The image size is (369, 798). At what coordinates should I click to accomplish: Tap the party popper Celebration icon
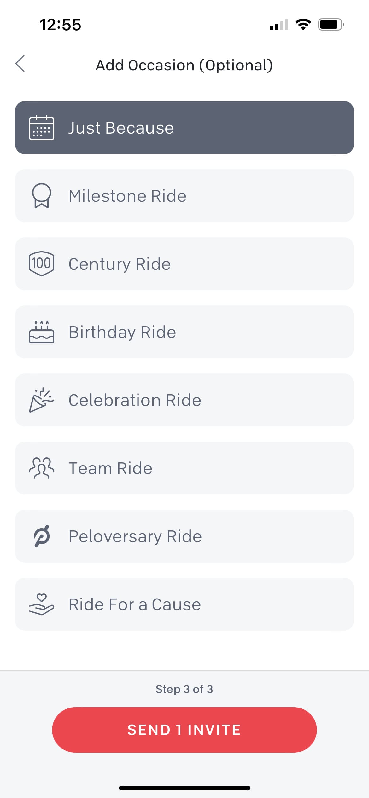pos(41,400)
